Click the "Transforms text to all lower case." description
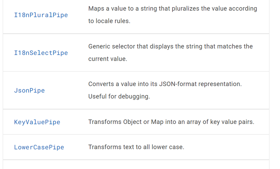This screenshot has width=280, height=169. tap(136, 147)
